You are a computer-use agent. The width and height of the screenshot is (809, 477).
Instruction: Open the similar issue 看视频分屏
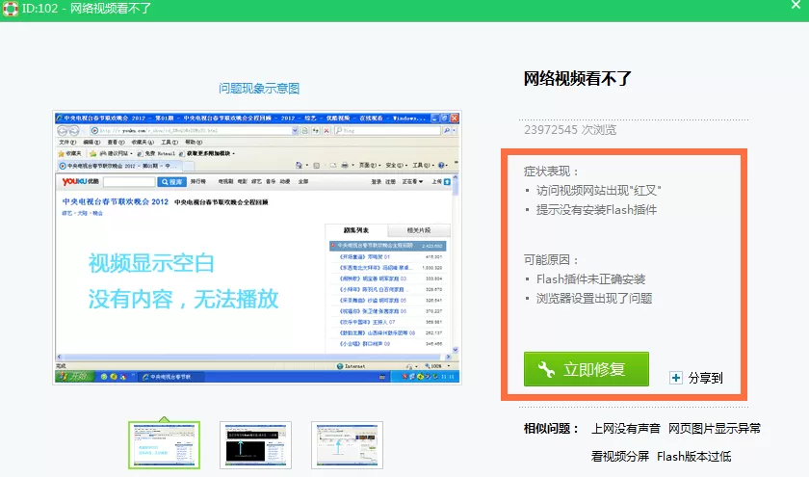(x=620, y=457)
